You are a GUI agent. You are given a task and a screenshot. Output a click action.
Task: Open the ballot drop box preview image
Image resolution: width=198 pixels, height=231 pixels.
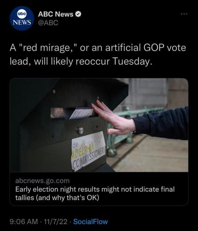[x=99, y=125]
